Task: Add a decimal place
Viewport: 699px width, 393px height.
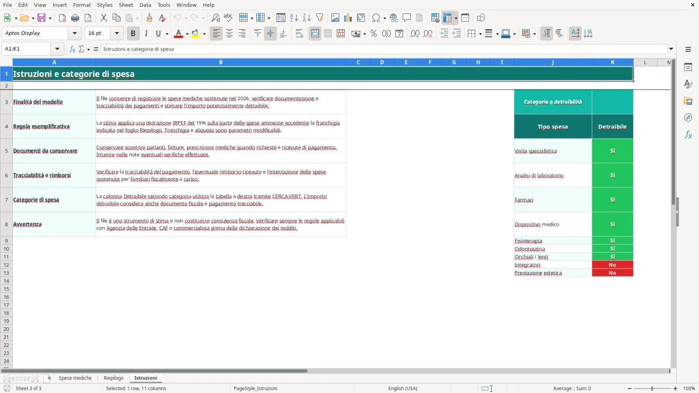Action: click(x=415, y=34)
